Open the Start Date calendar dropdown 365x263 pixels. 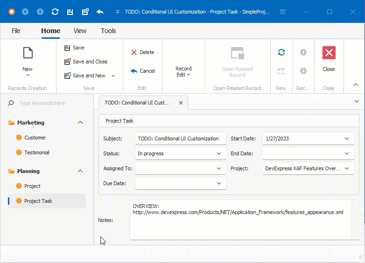pos(347,138)
